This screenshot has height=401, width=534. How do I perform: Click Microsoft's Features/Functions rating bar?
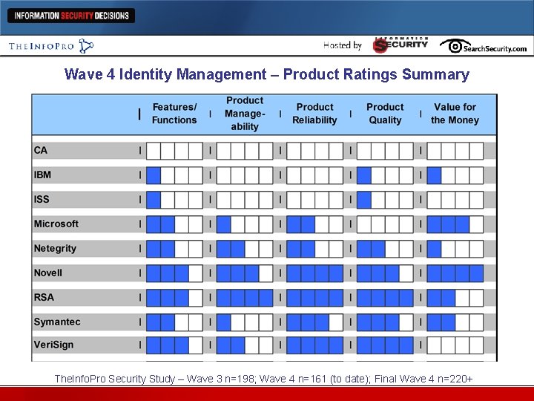click(x=174, y=225)
